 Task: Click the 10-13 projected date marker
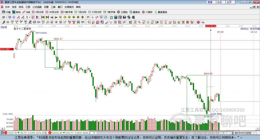coord(254,32)
